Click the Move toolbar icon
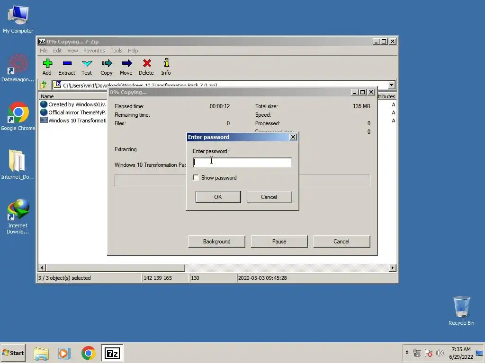Image resolution: width=485 pixels, height=363 pixels. coord(126,67)
